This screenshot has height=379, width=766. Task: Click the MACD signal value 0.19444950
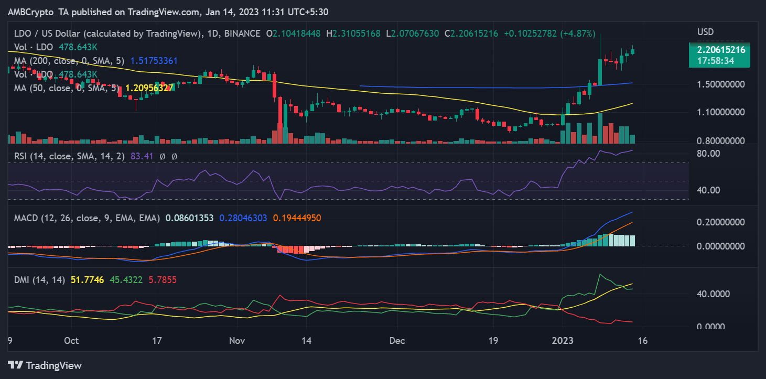click(x=297, y=218)
